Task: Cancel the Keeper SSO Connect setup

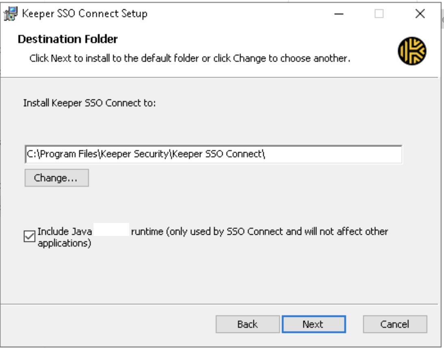Action: click(394, 324)
